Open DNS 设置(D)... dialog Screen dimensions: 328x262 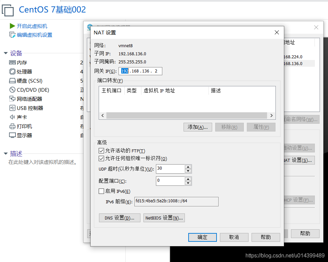[120, 218]
